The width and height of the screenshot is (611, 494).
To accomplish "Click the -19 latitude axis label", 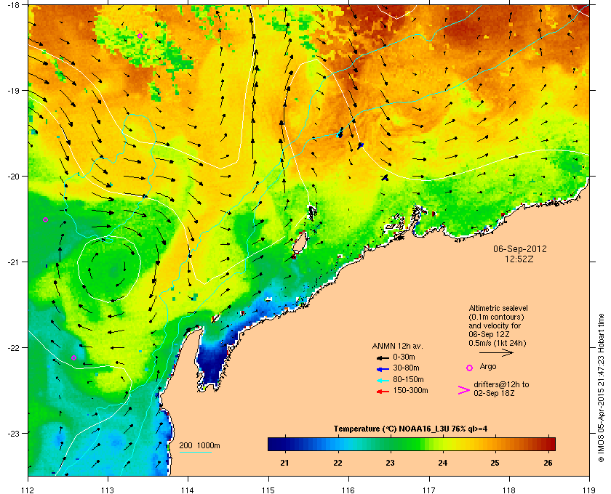I will click(13, 91).
